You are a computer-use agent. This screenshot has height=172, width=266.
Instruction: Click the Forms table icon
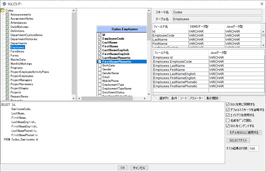coord(7,55)
